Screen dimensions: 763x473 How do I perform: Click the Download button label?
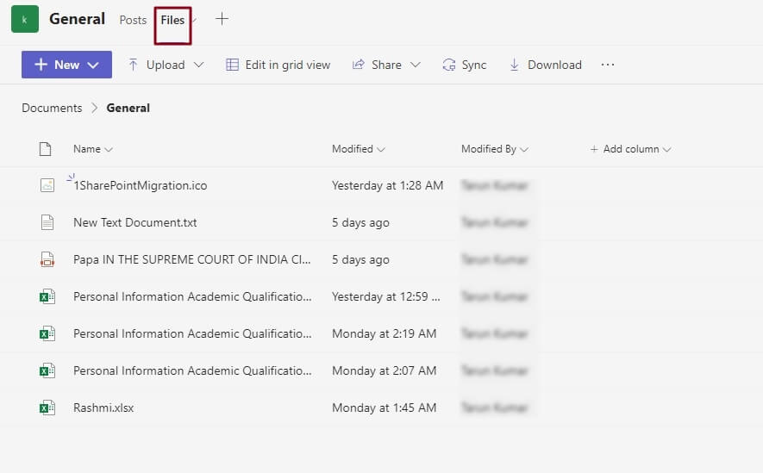(554, 65)
